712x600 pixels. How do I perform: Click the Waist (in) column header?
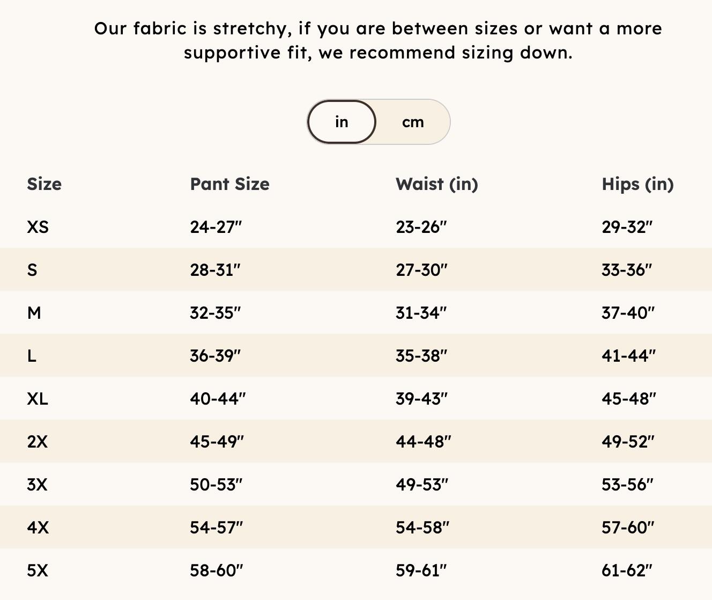[x=436, y=184]
